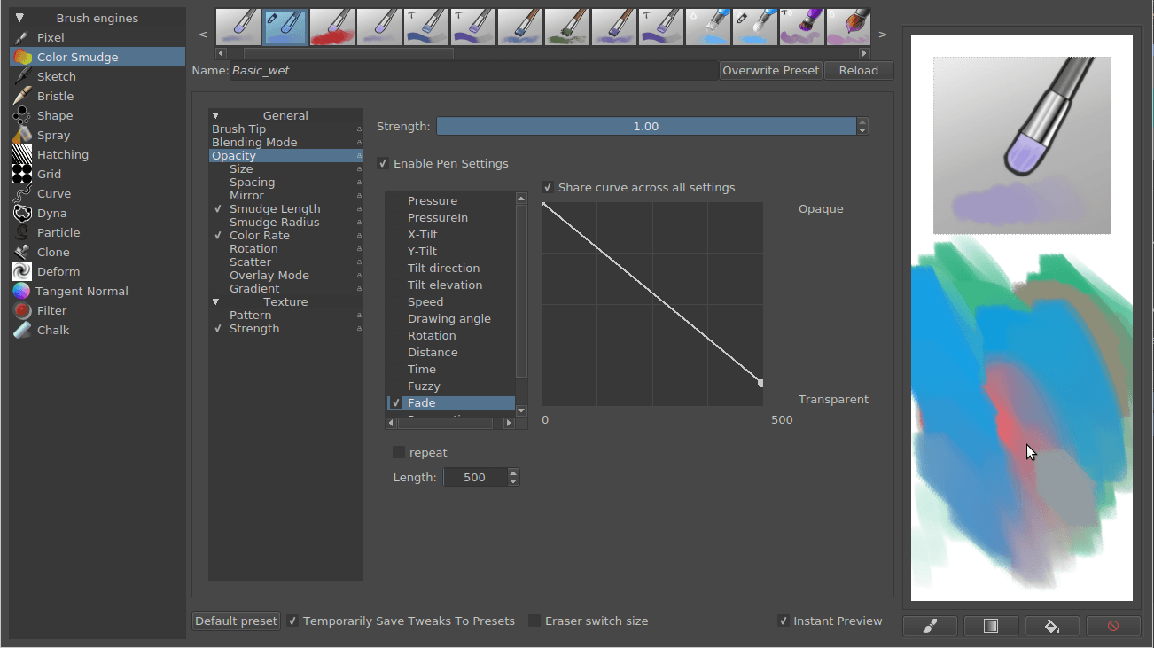1154x648 pixels.
Task: Click the Overwrite Preset button
Action: pyautogui.click(x=770, y=70)
